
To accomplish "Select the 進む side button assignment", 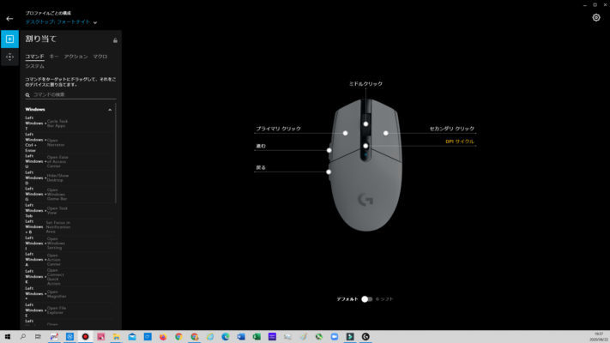I will coord(261,146).
